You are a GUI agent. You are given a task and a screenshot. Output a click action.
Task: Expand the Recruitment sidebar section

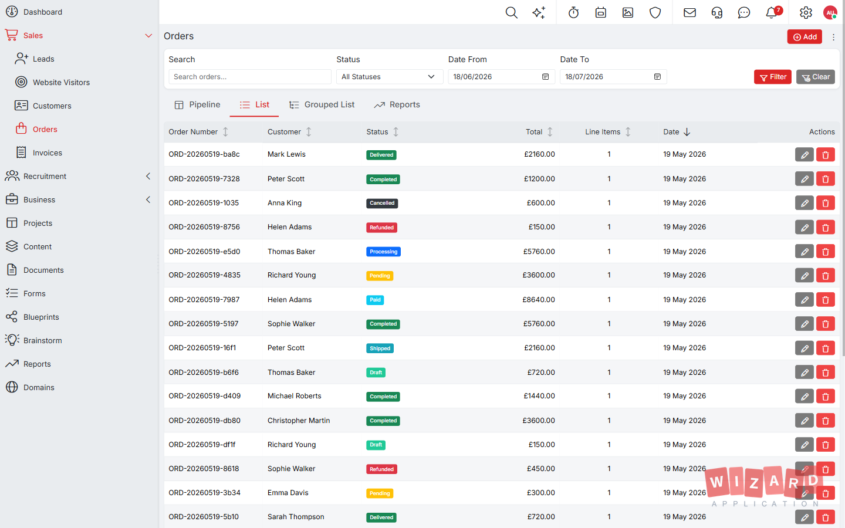point(148,177)
